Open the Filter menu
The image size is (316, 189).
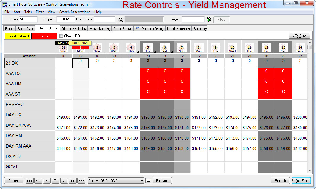click(x=40, y=12)
